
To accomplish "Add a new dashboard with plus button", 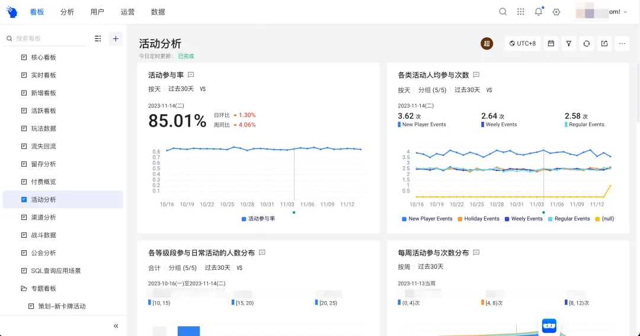I will point(116,38).
